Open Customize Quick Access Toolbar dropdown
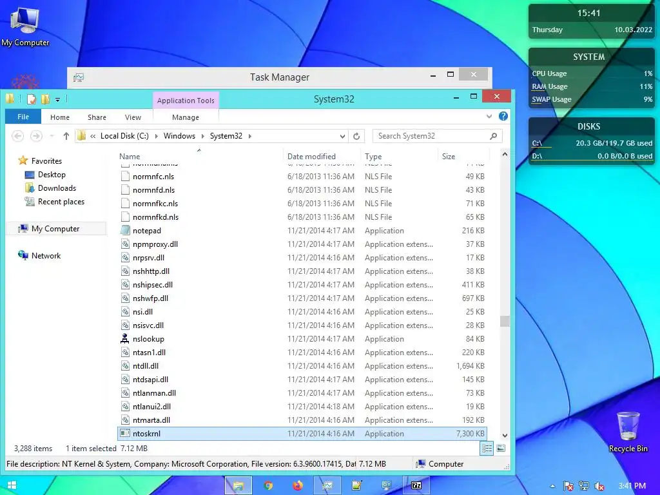This screenshot has width=660, height=495. point(57,100)
